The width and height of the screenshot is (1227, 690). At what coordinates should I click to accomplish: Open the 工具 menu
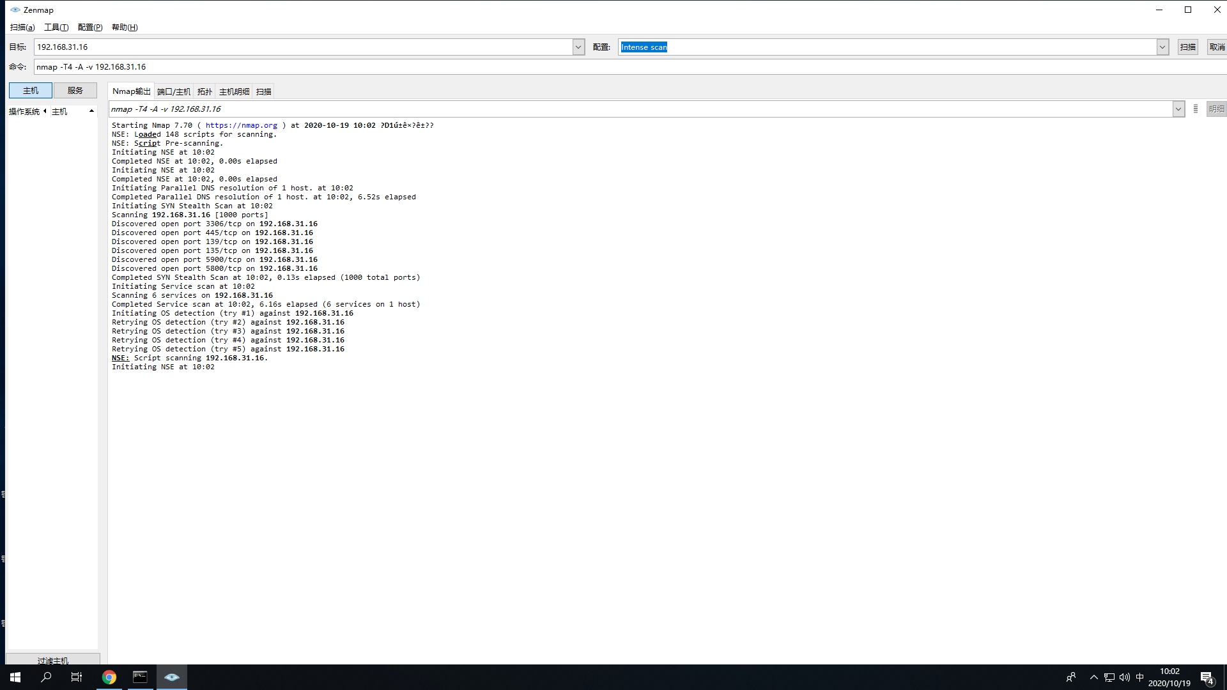pyautogui.click(x=56, y=27)
